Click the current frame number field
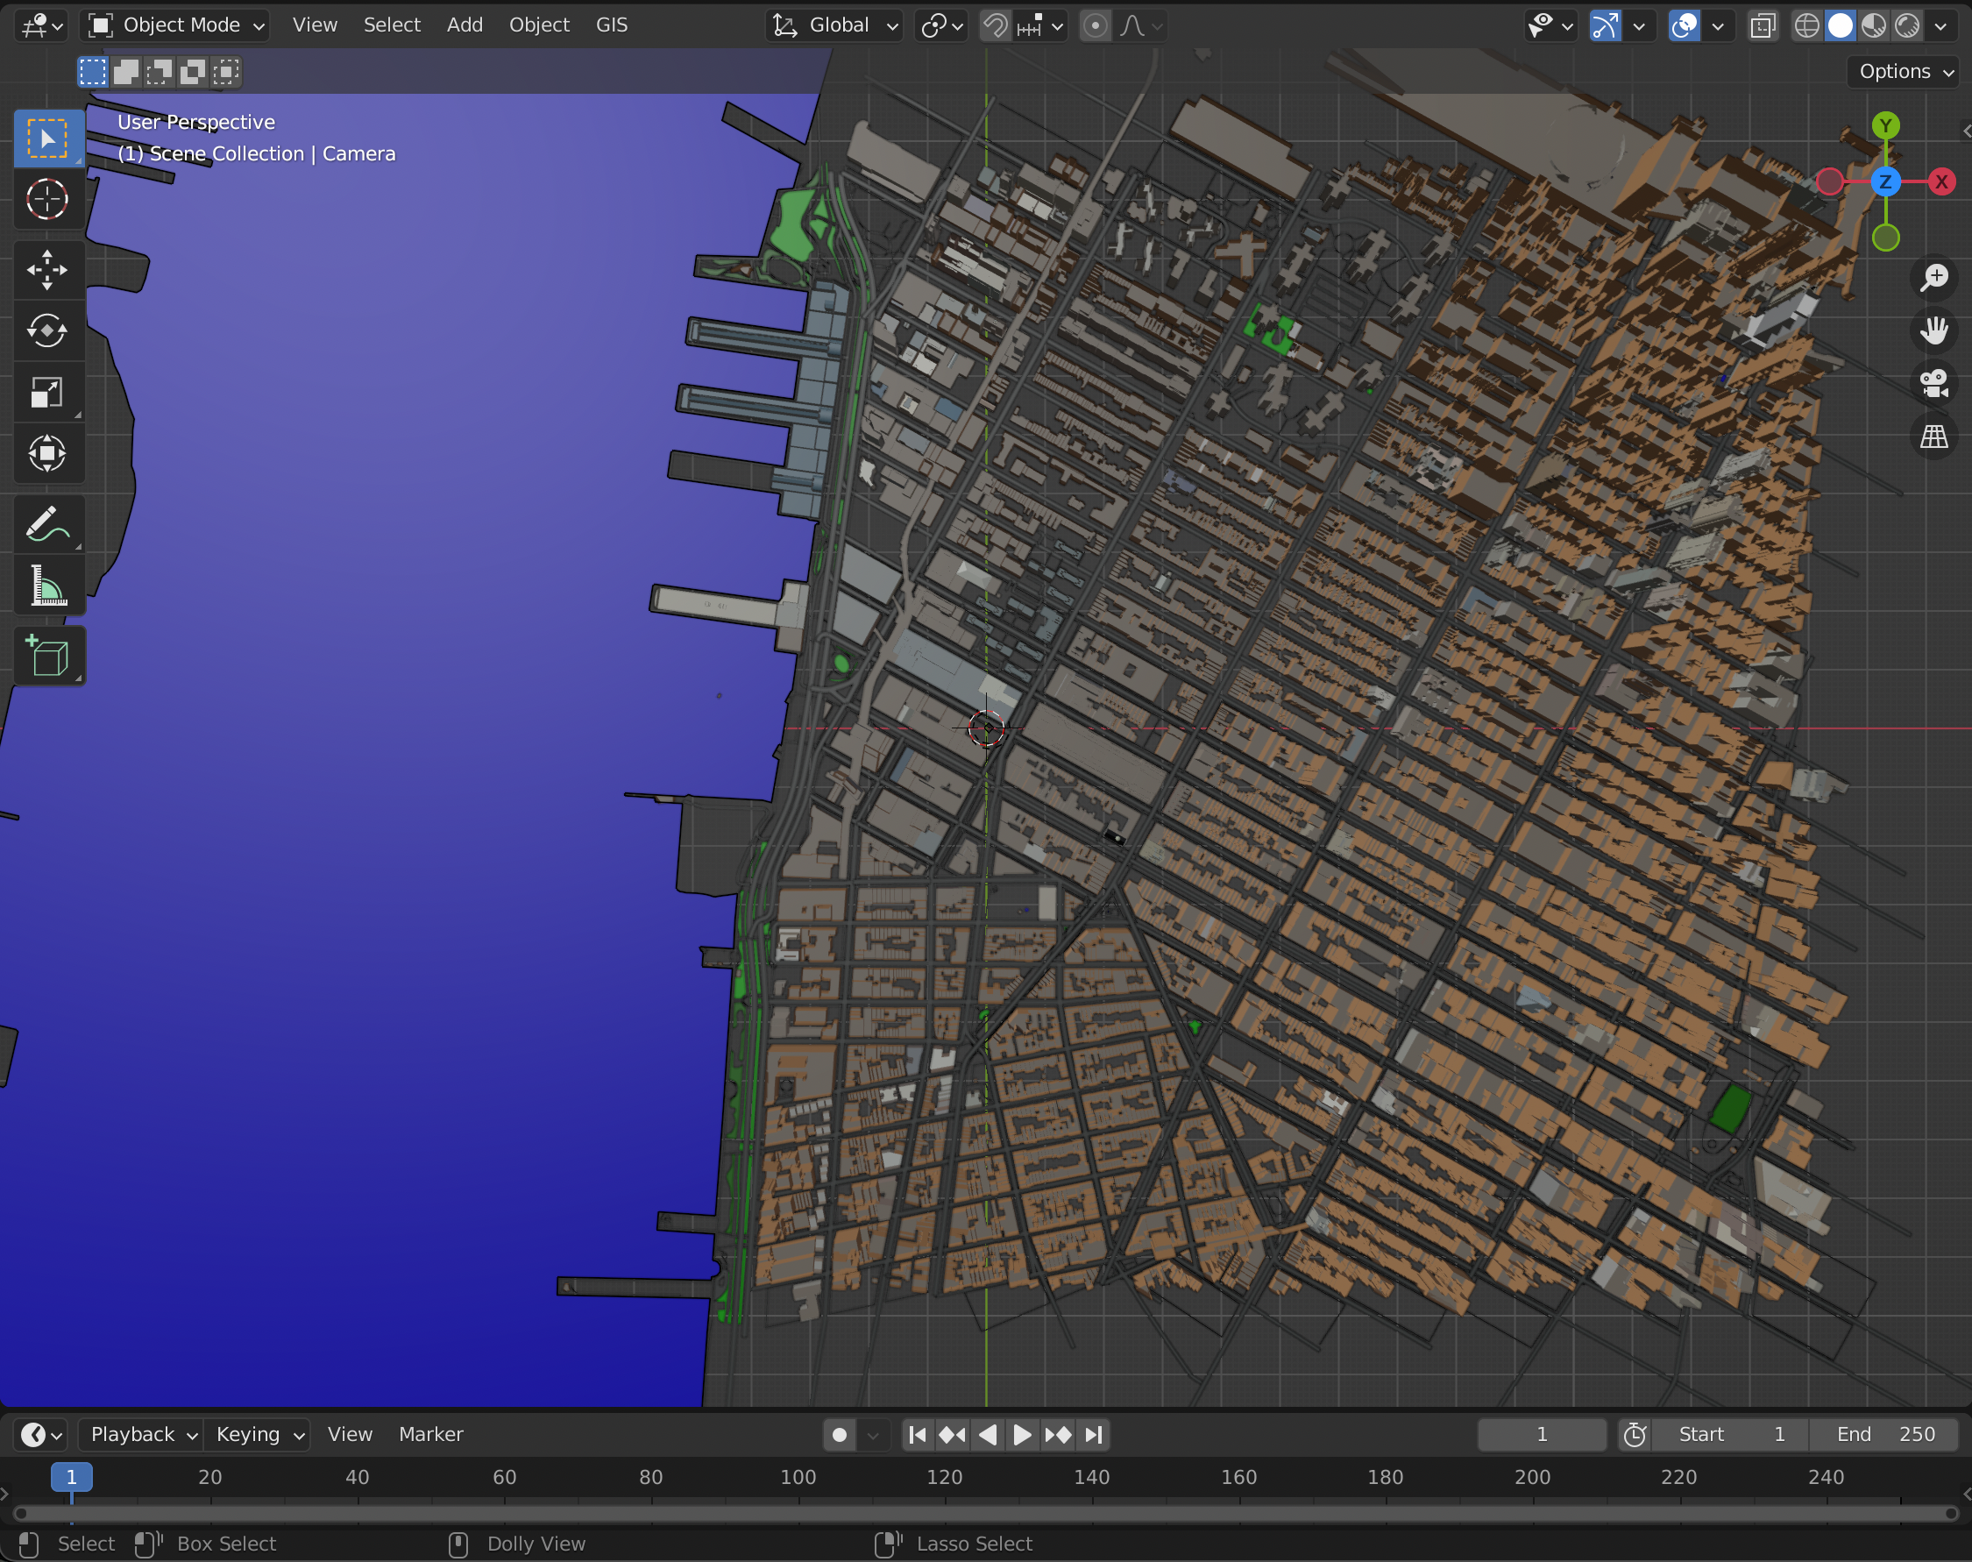 [x=1542, y=1434]
